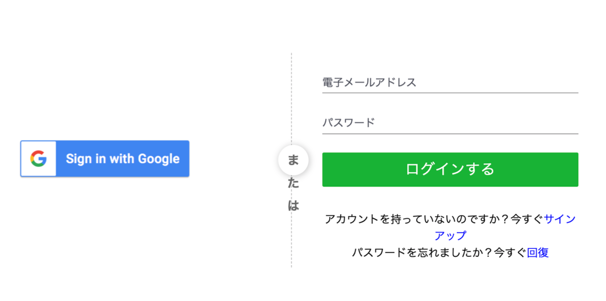Click the サイン part of the signup link
The height and width of the screenshot is (301, 606).
(560, 219)
